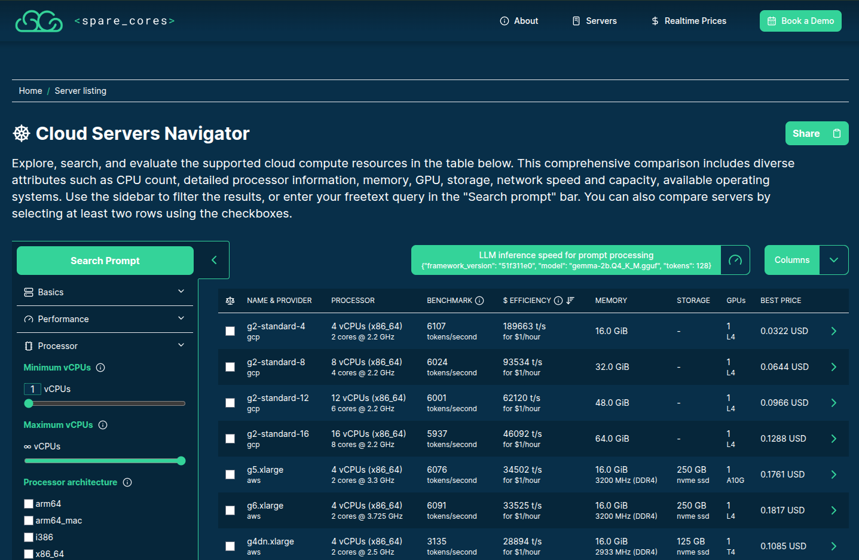The width and height of the screenshot is (859, 560).
Task: Open the Servers menu item
Action: (x=594, y=21)
